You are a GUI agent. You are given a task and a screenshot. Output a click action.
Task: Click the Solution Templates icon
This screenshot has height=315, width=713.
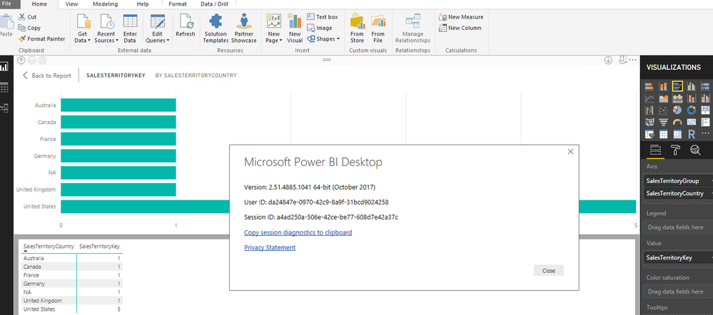click(x=216, y=29)
